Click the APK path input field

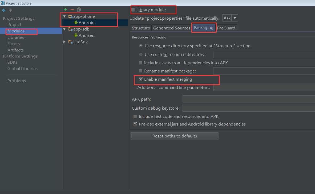coord(249,99)
